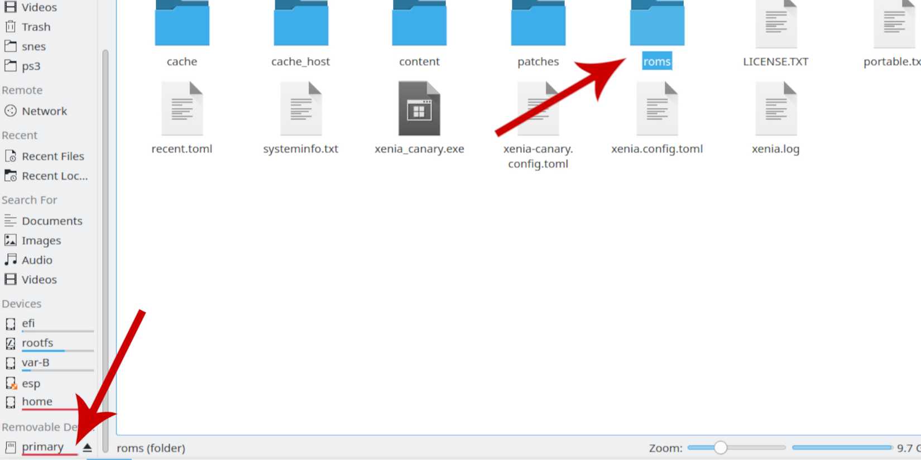Image resolution: width=921 pixels, height=460 pixels.
Task: Select xenia.config.toml file
Action: point(656,109)
